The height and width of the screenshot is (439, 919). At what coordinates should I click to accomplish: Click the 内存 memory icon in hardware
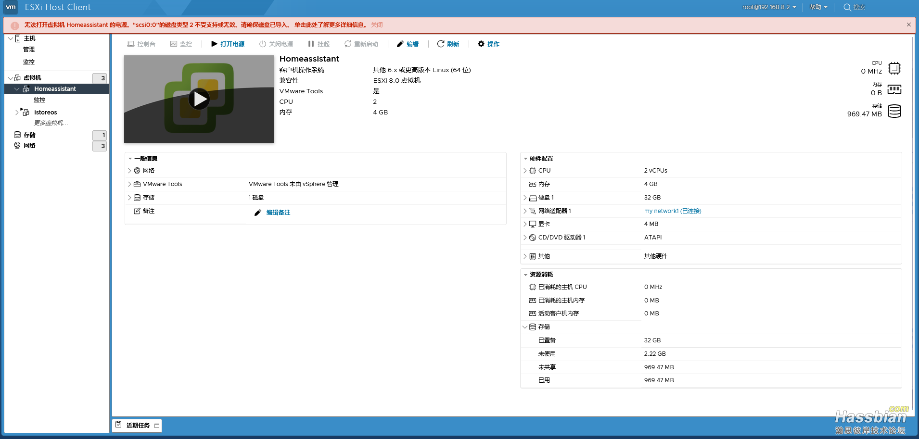click(533, 184)
